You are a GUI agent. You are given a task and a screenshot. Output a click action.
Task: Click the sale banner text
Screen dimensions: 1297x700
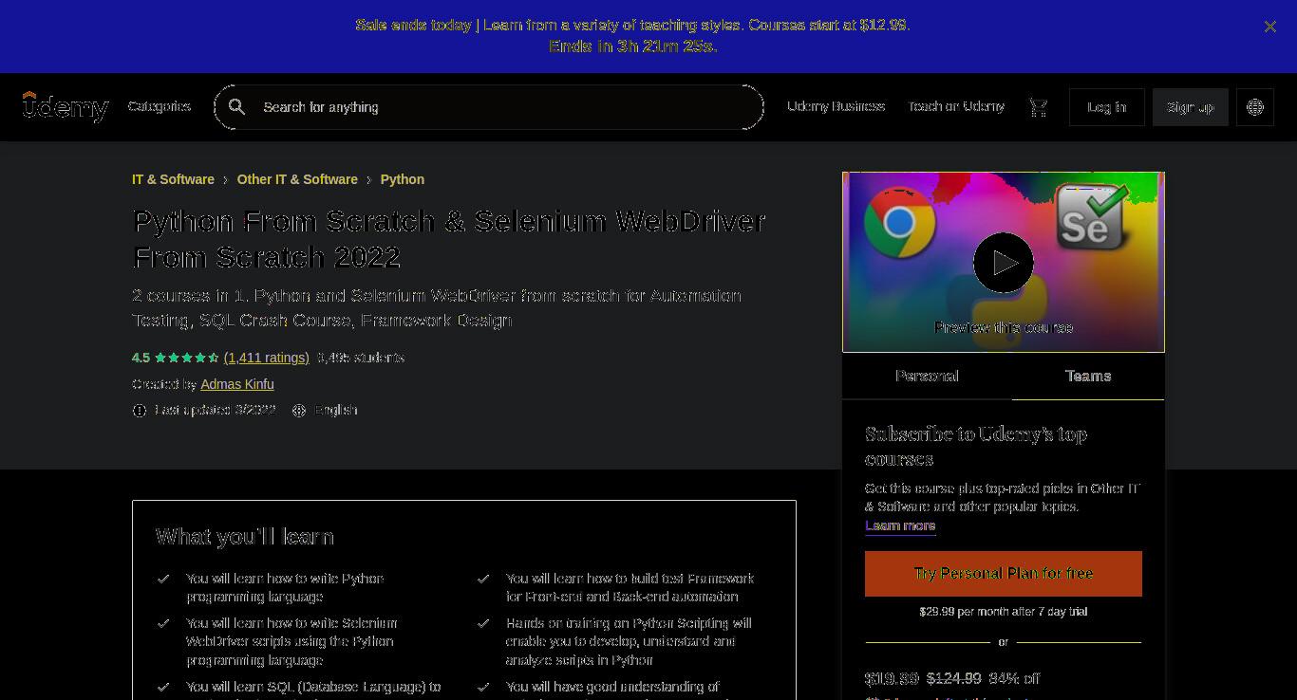point(633,35)
